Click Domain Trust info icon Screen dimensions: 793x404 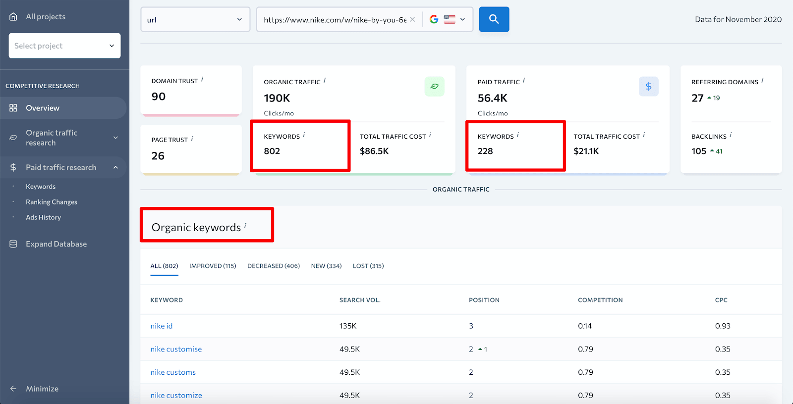point(202,79)
